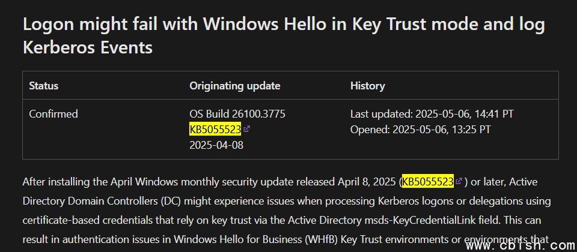Click the 2025-04-08 release date
Image resolution: width=577 pixels, height=252 pixels.
(216, 145)
